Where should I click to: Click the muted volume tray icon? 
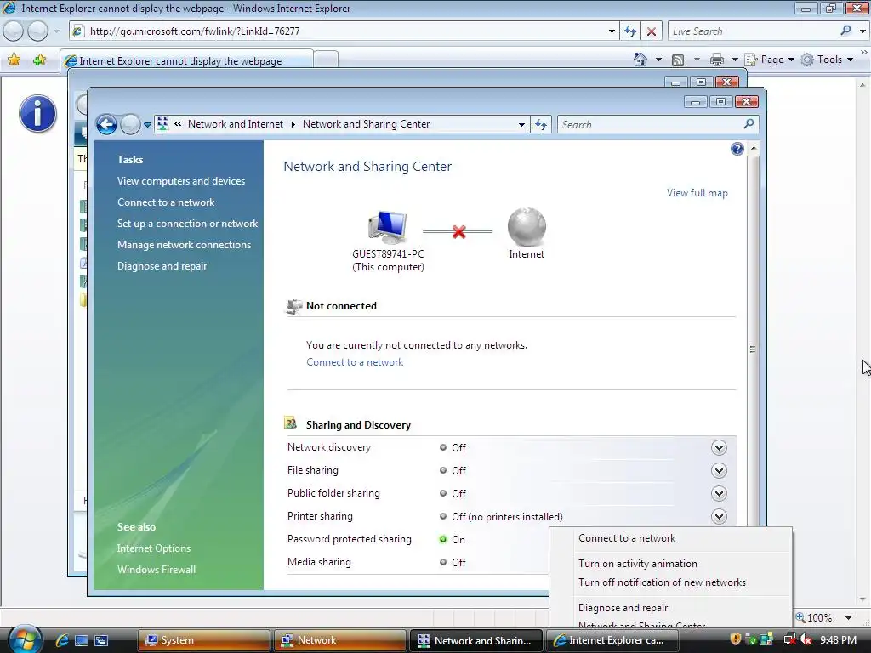point(806,639)
